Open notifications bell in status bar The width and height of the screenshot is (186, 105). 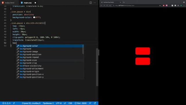pos(95,103)
